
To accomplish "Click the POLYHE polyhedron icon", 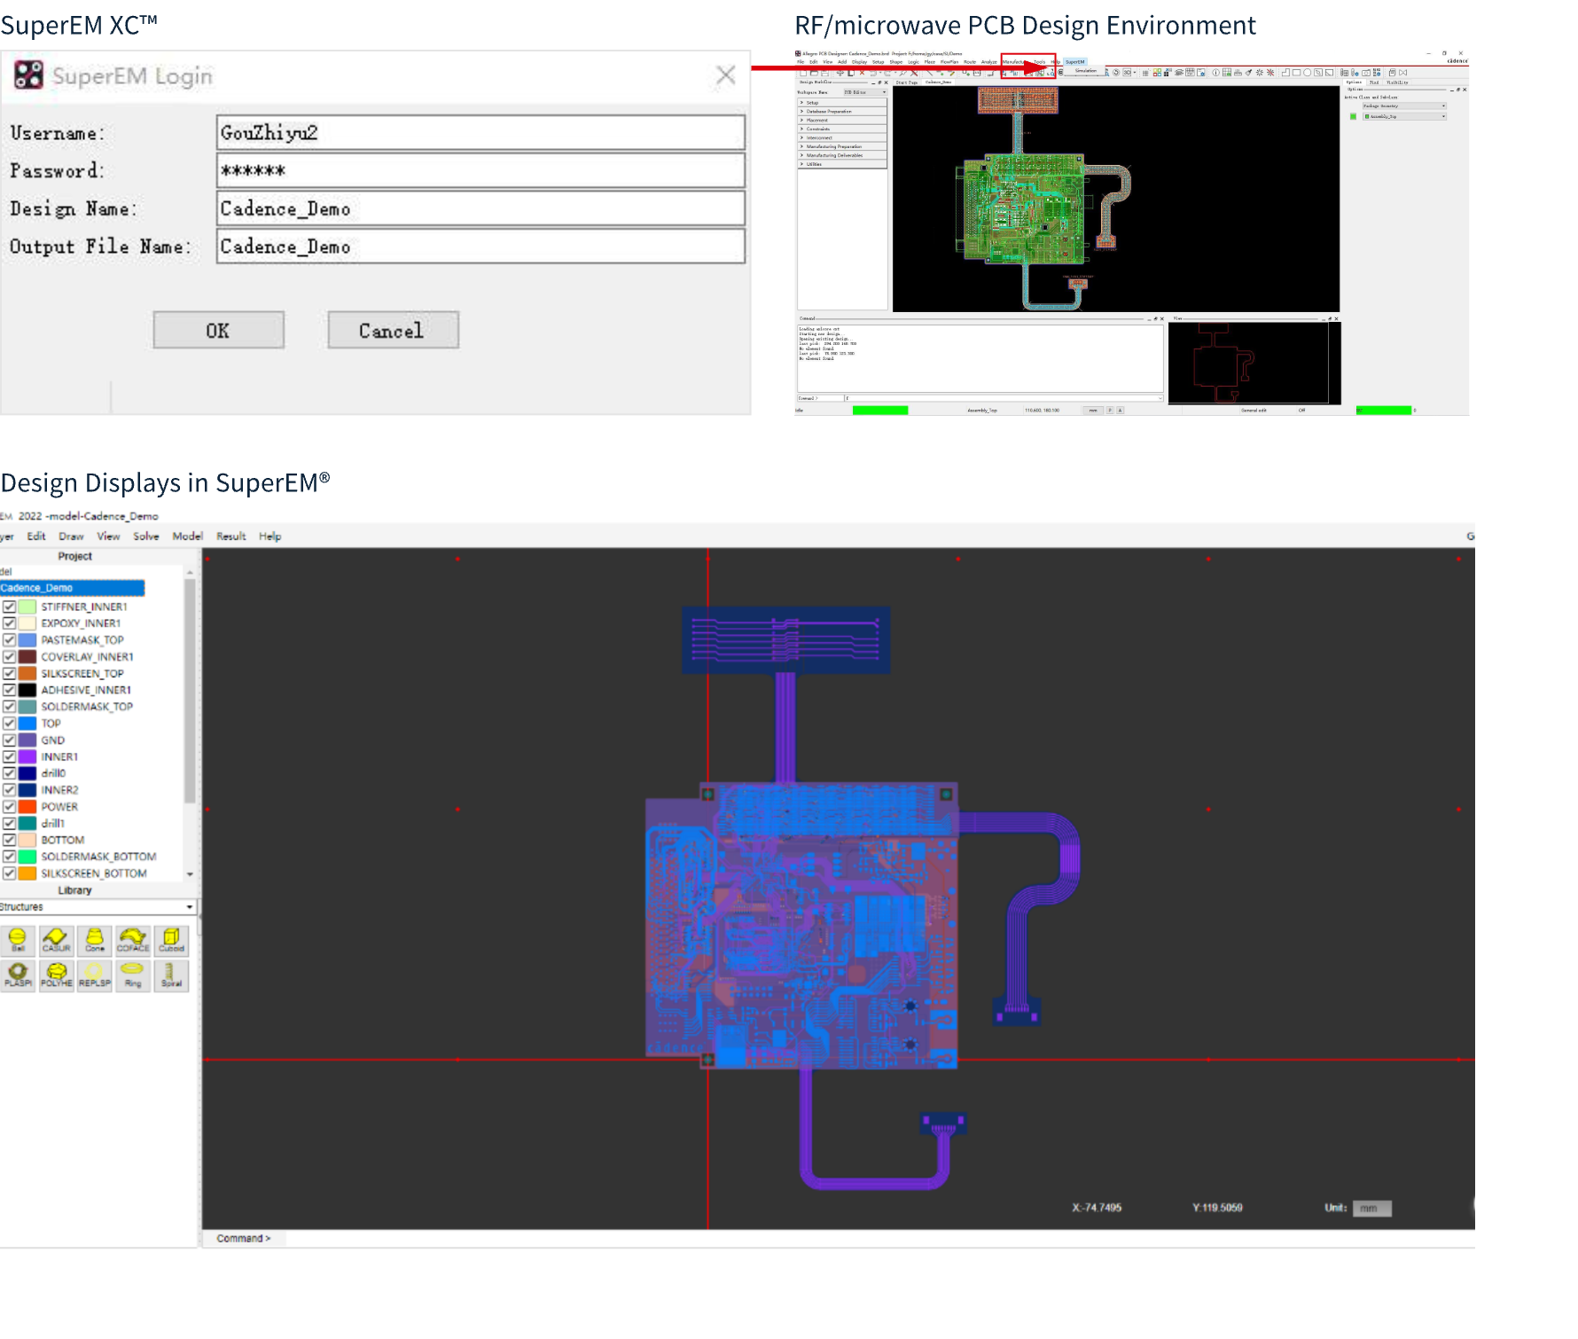I will coord(56,975).
